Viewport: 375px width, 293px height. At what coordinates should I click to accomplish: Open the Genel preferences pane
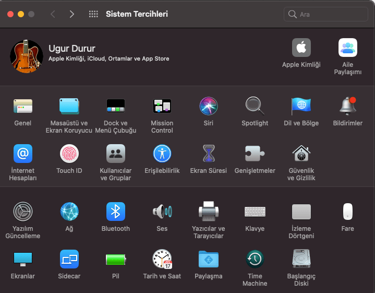click(x=23, y=106)
